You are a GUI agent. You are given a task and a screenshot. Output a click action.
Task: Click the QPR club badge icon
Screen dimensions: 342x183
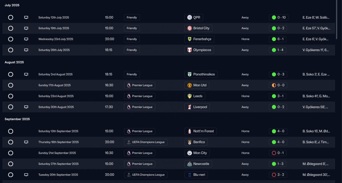(x=190, y=18)
